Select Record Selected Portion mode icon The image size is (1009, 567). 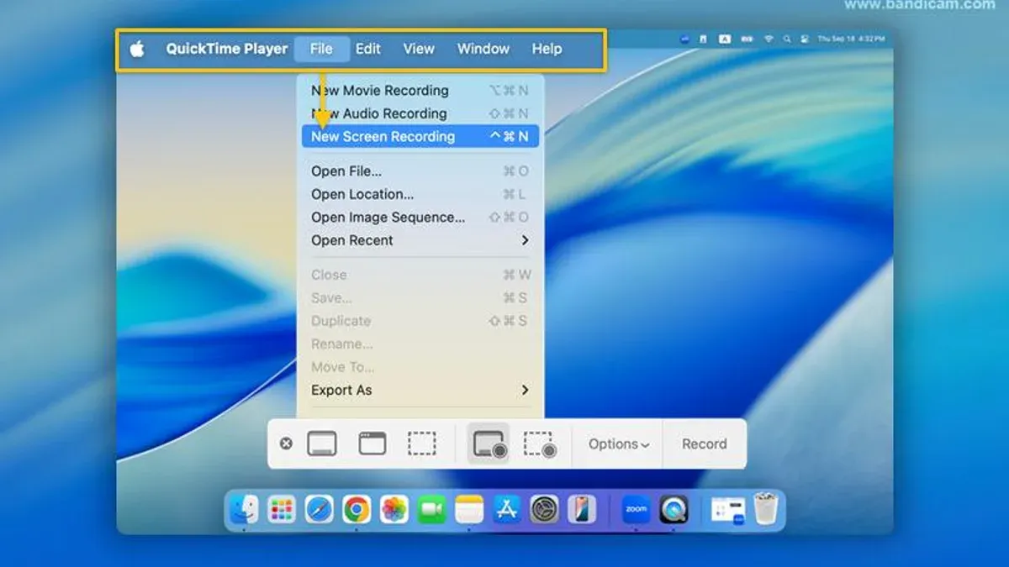point(539,444)
